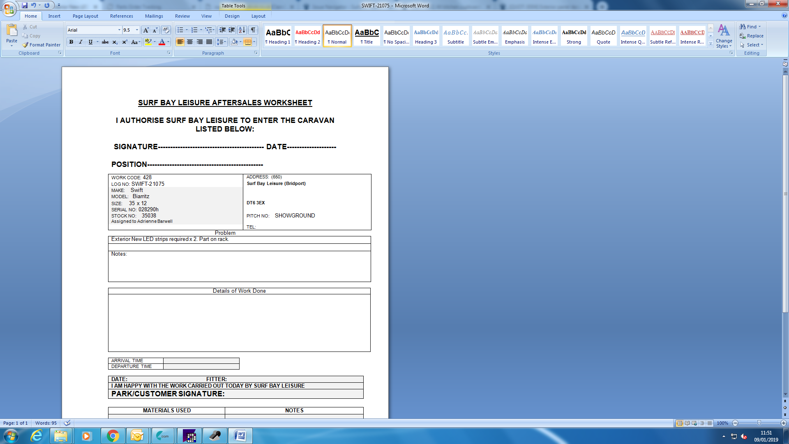
Task: Open the font name dropdown
Action: point(119,30)
